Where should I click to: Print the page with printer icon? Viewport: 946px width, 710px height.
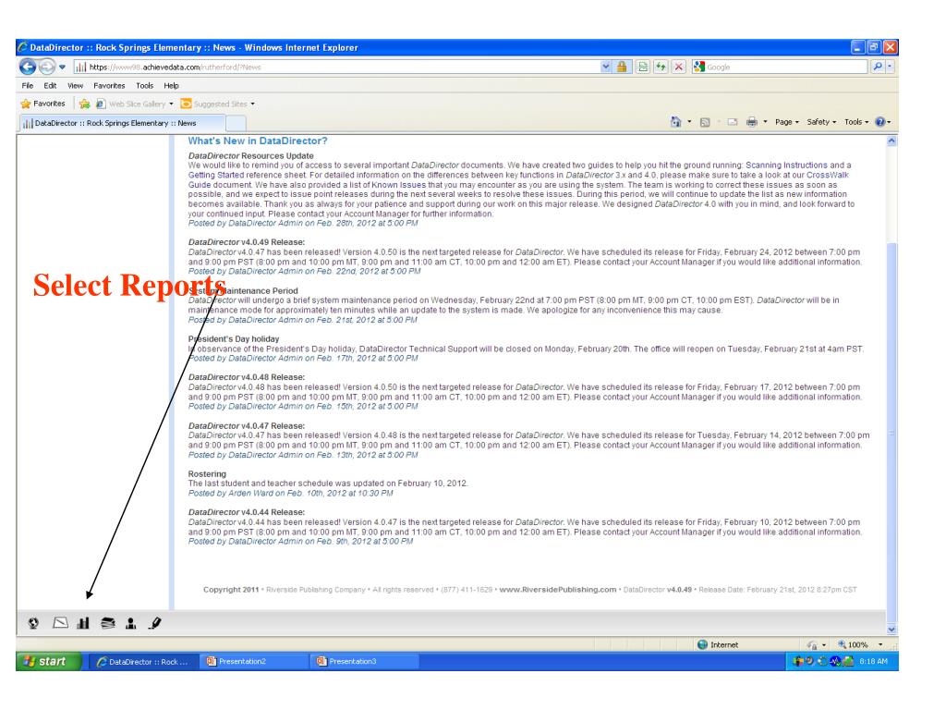[x=751, y=123]
